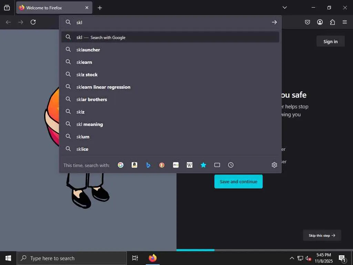Click the address bar containing skl
Image resolution: width=353 pixels, height=265 pixels.
pyautogui.click(x=170, y=22)
